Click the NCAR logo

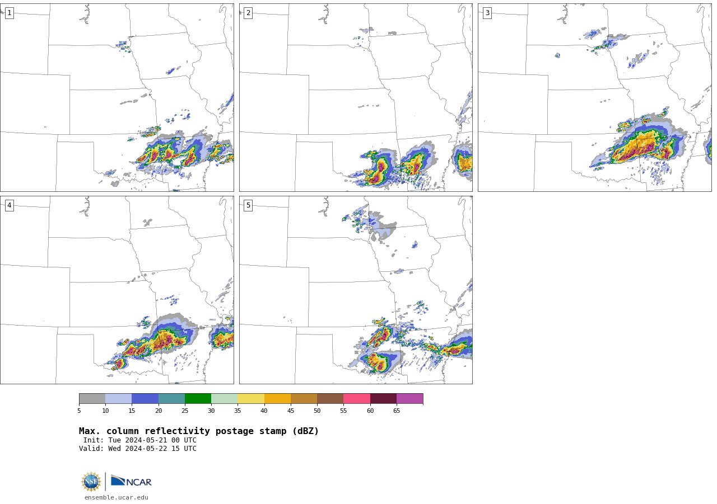pos(131,481)
